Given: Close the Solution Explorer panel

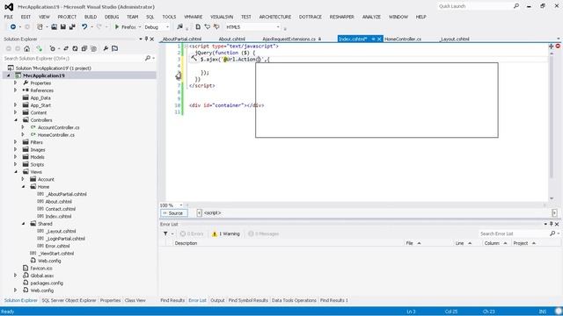Looking at the screenshot, I should tap(152, 39).
